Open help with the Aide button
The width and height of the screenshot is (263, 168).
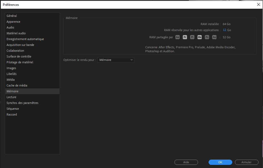186,162
